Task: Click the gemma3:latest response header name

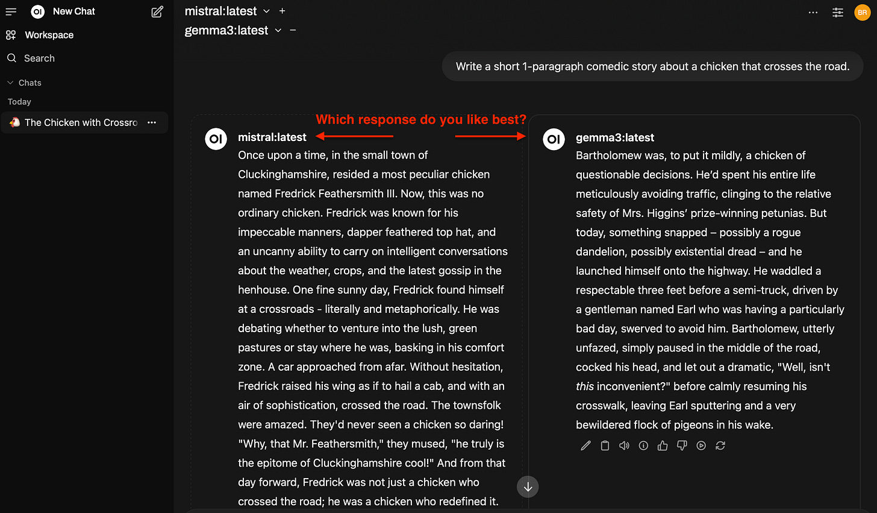Action: click(x=615, y=137)
